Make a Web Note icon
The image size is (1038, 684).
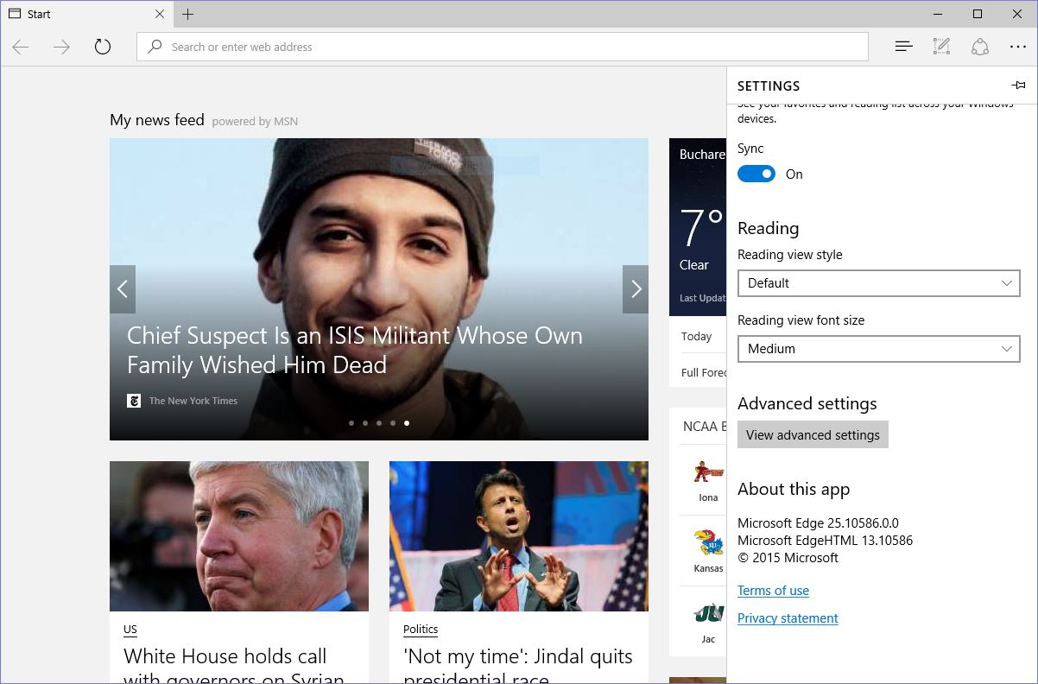tap(941, 47)
